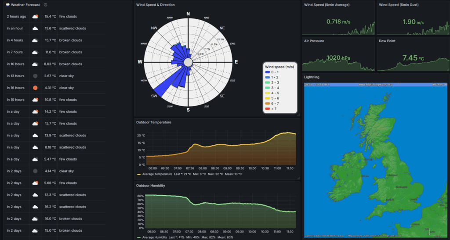Click the 0 - 1 wind speed legend swatch

pos(268,72)
